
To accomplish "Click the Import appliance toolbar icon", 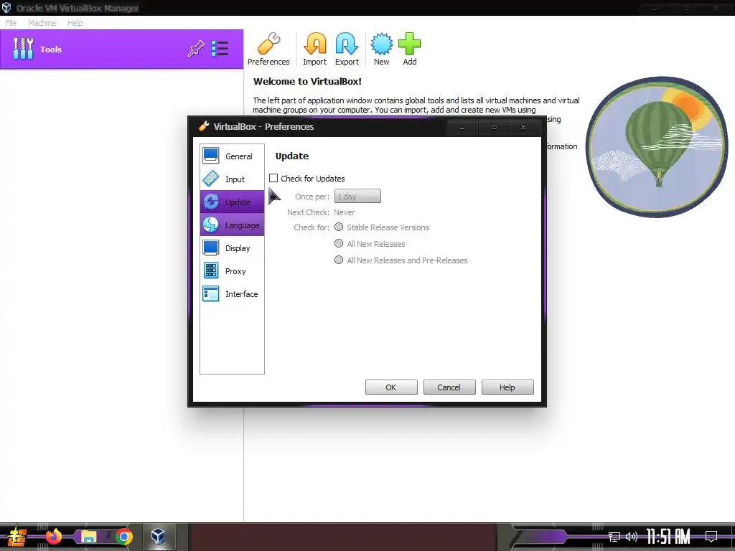I will 314,50.
